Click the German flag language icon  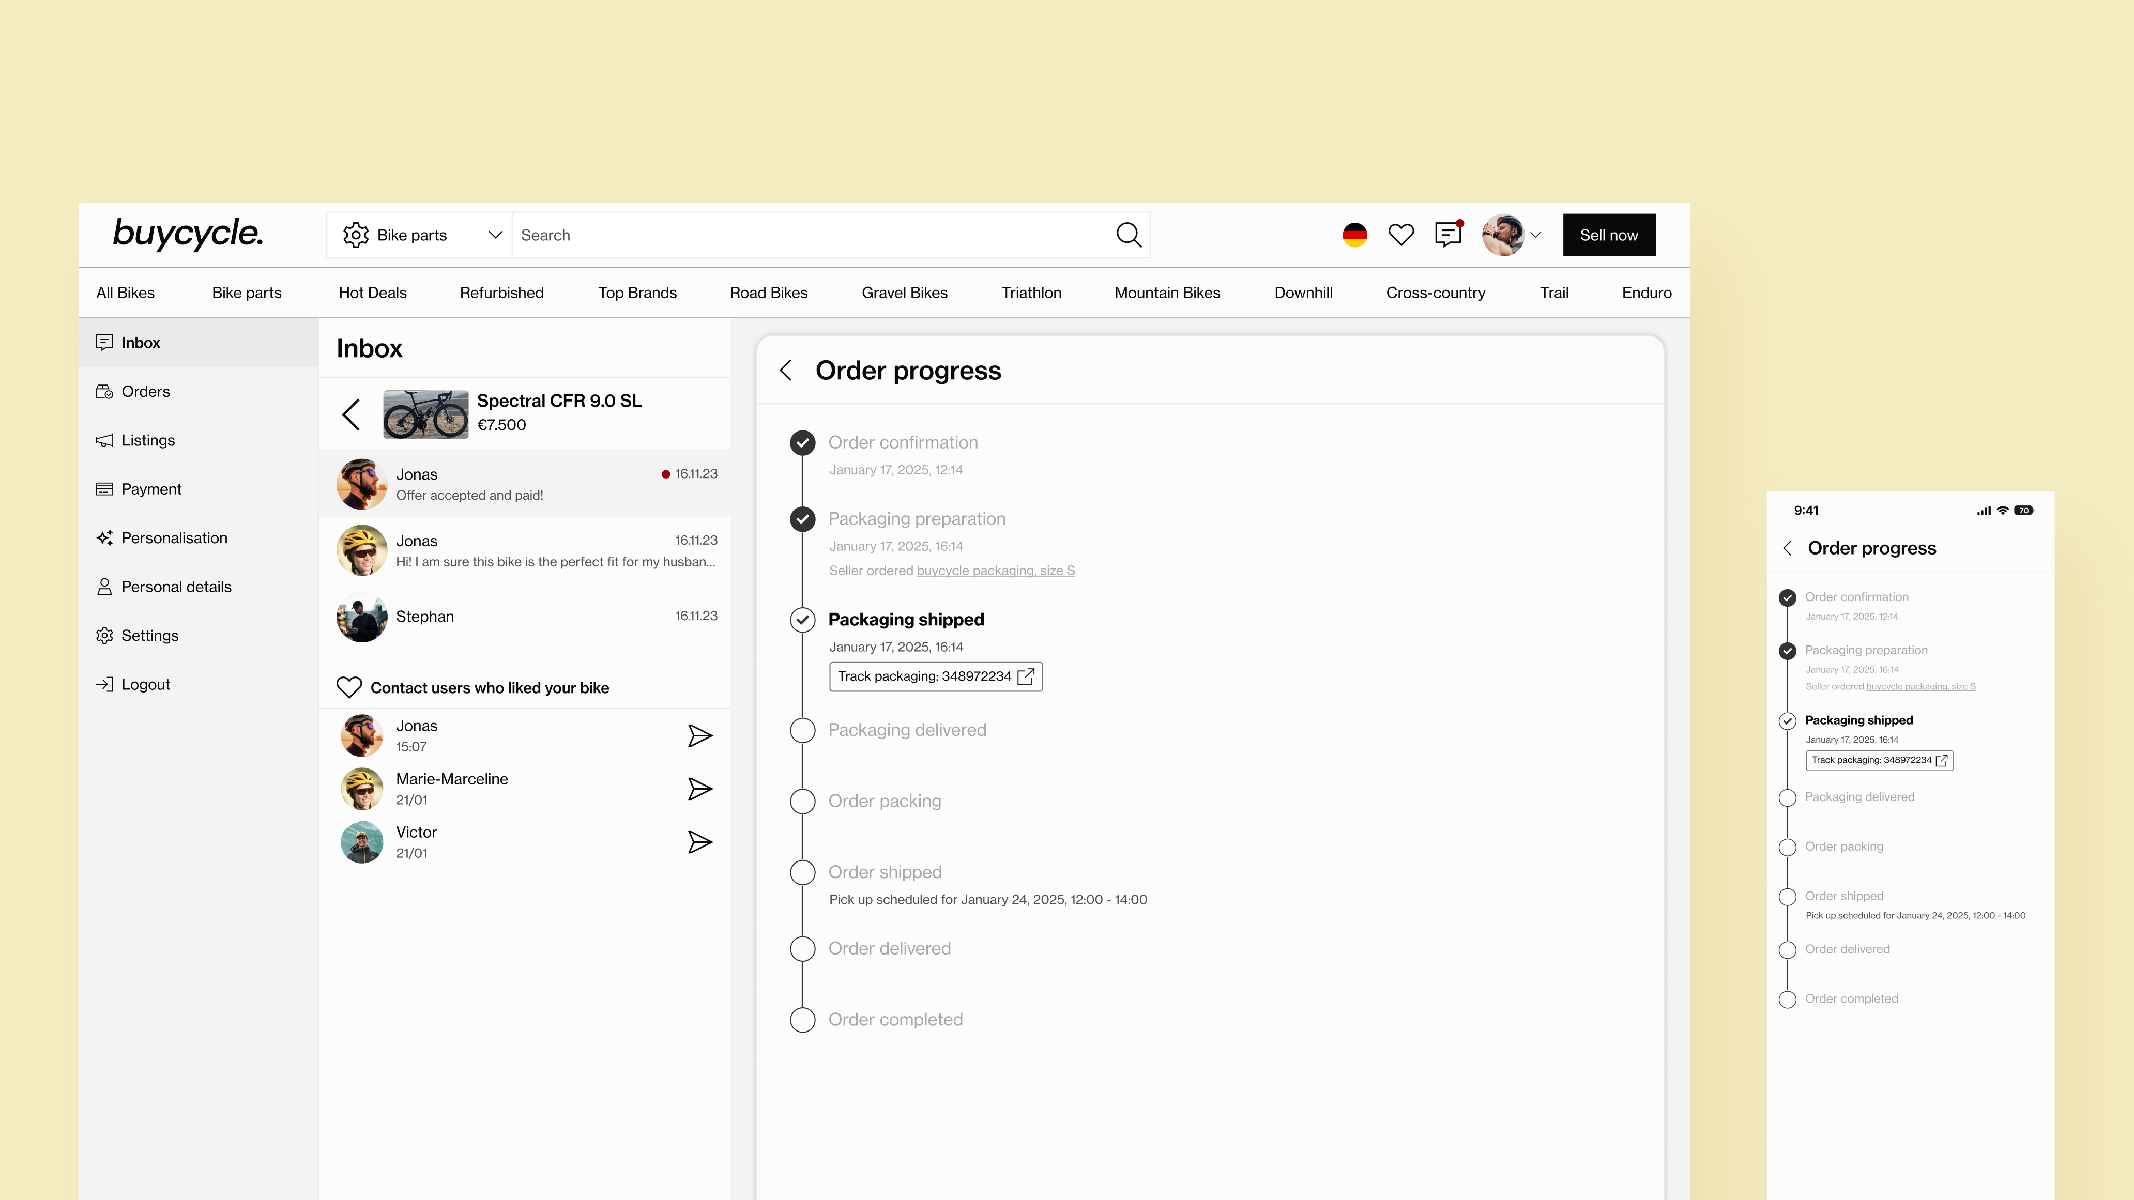click(x=1354, y=235)
